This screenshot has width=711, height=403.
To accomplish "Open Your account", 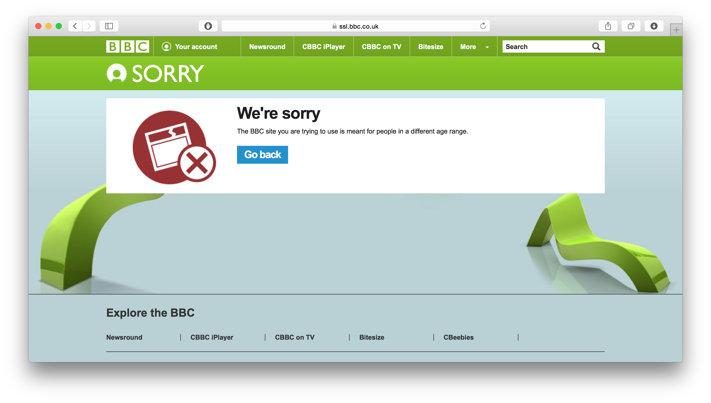I will coord(189,46).
